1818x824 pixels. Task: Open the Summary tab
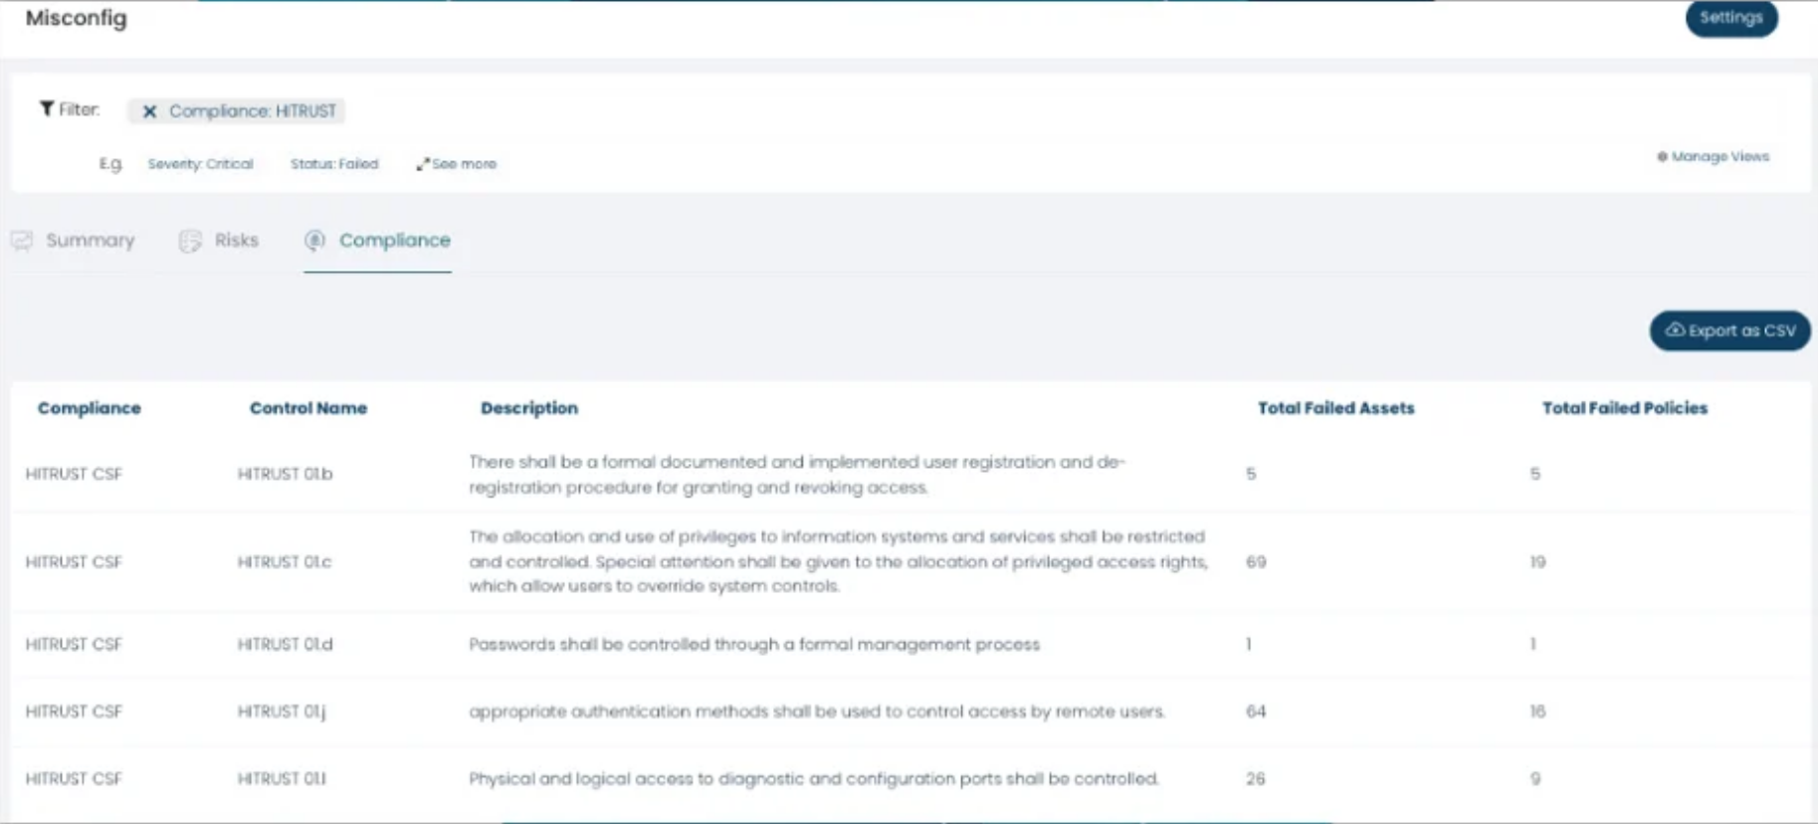(x=73, y=241)
